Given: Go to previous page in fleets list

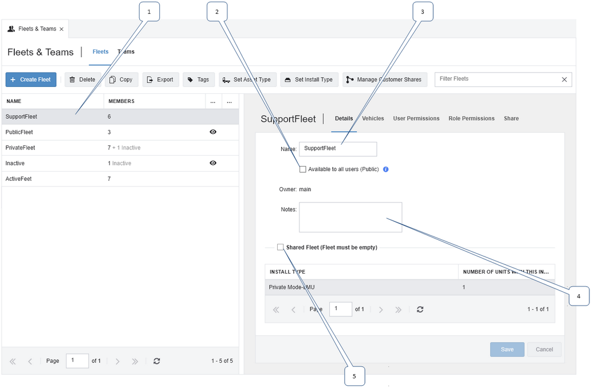Looking at the screenshot, I should click(x=30, y=361).
